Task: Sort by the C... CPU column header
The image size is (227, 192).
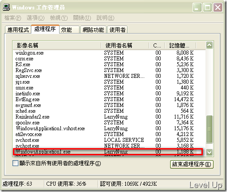Action: coord(157,45)
